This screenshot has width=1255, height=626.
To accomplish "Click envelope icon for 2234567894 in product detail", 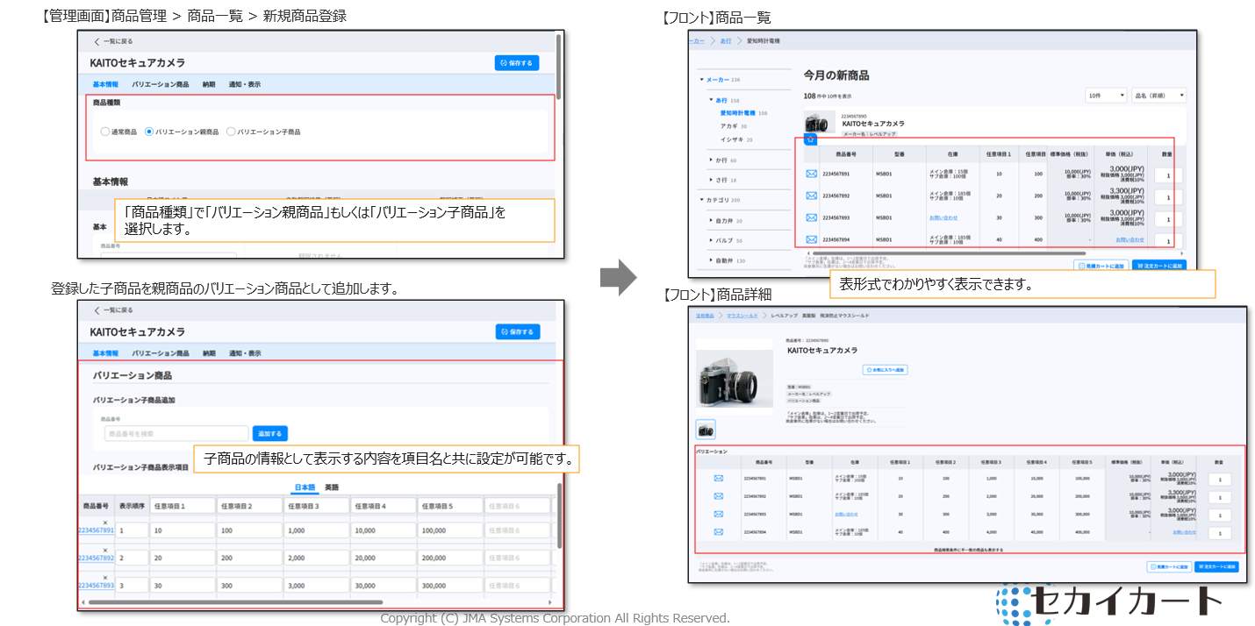I will [718, 531].
